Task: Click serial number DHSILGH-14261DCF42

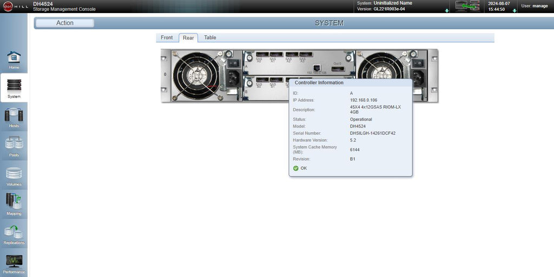Action: 373,133
